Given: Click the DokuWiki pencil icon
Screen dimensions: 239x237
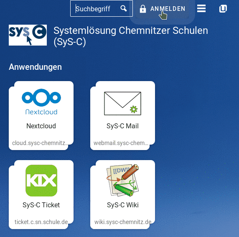Looking at the screenshot, I should click(122, 181).
